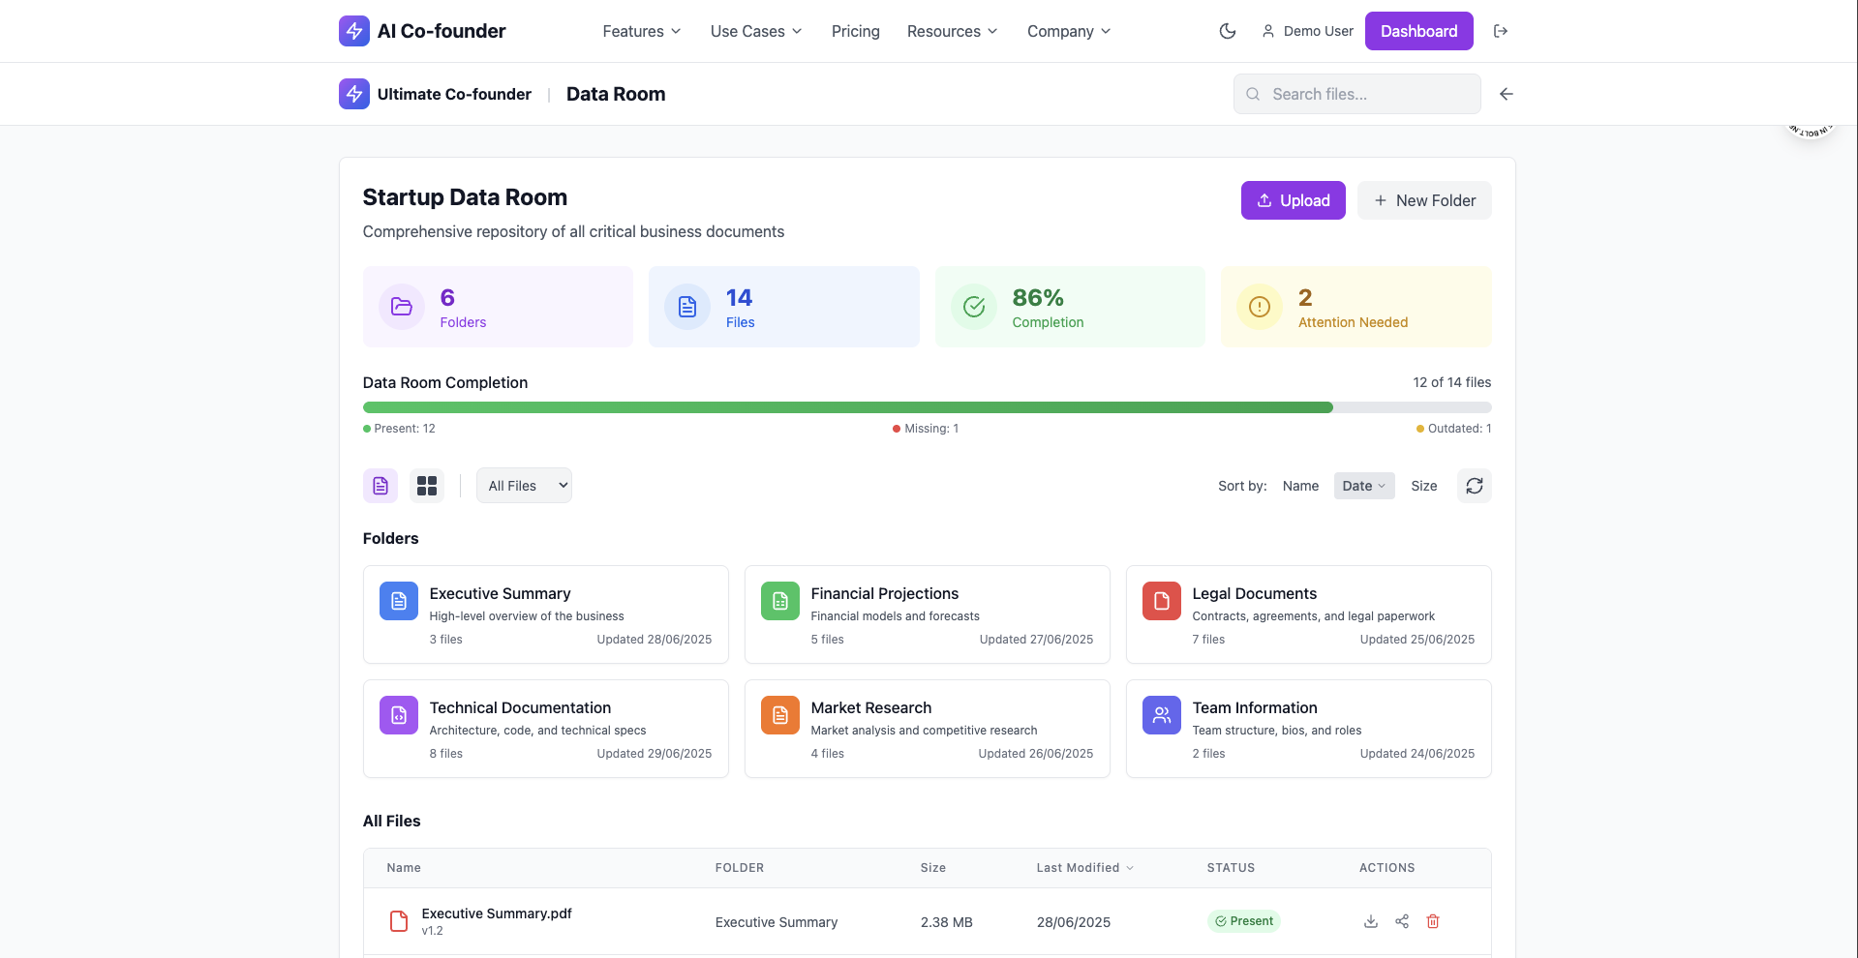
Task: Open search by clicking the magnifier icon
Action: click(1253, 94)
